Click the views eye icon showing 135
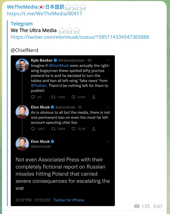The image size is (170, 214). (137, 206)
